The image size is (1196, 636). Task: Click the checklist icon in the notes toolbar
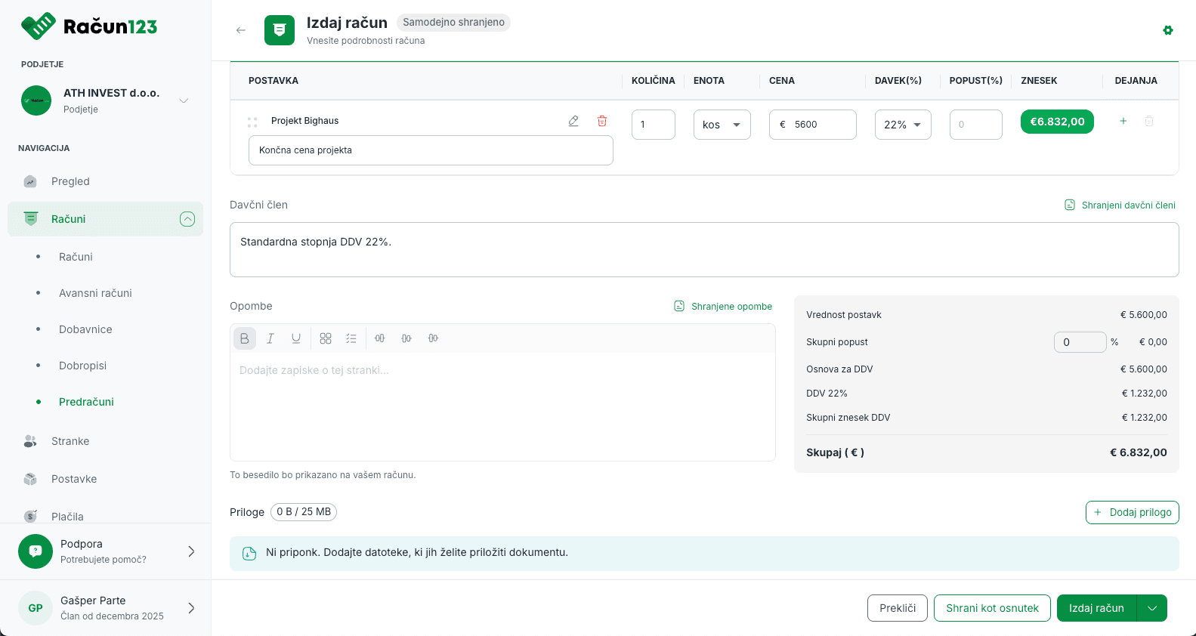pos(351,338)
